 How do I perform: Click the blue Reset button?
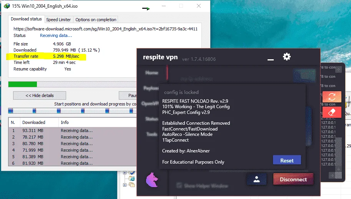point(287,160)
